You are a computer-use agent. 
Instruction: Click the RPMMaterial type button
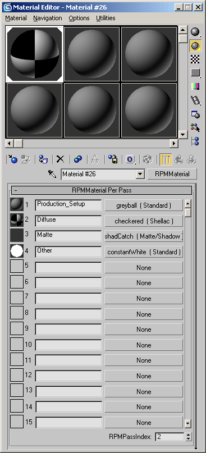[x=172, y=174]
